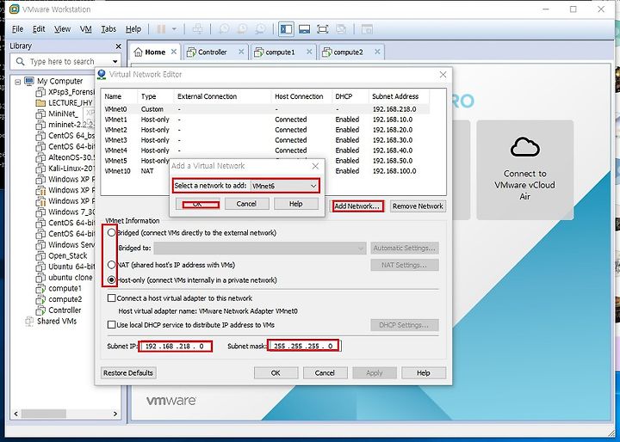The width and height of the screenshot is (620, 442).
Task: Open the Edit menu
Action: coord(39,29)
